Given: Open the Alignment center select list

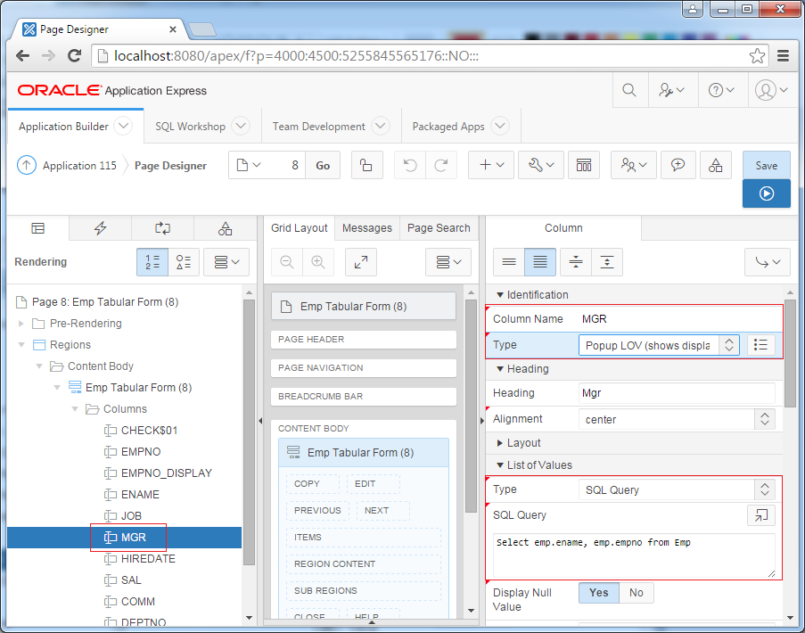Looking at the screenshot, I should click(677, 419).
